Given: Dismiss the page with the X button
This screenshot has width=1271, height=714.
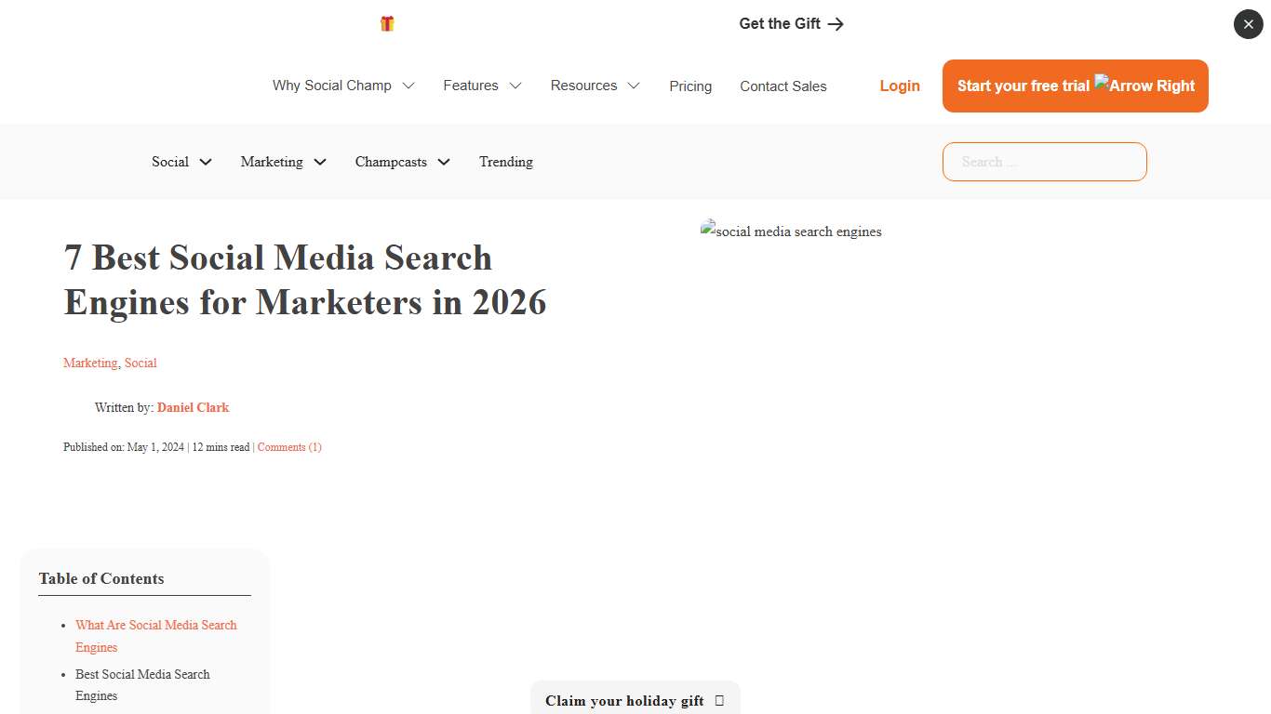Looking at the screenshot, I should [1248, 24].
